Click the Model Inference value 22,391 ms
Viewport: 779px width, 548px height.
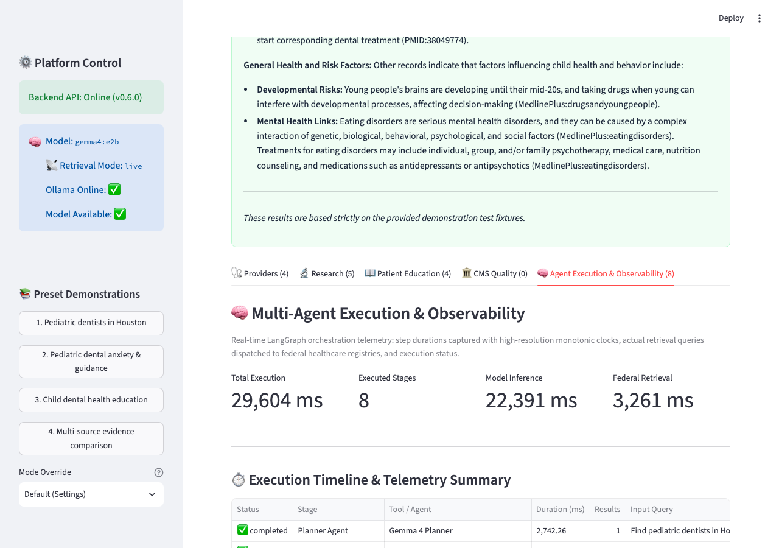pyautogui.click(x=531, y=400)
